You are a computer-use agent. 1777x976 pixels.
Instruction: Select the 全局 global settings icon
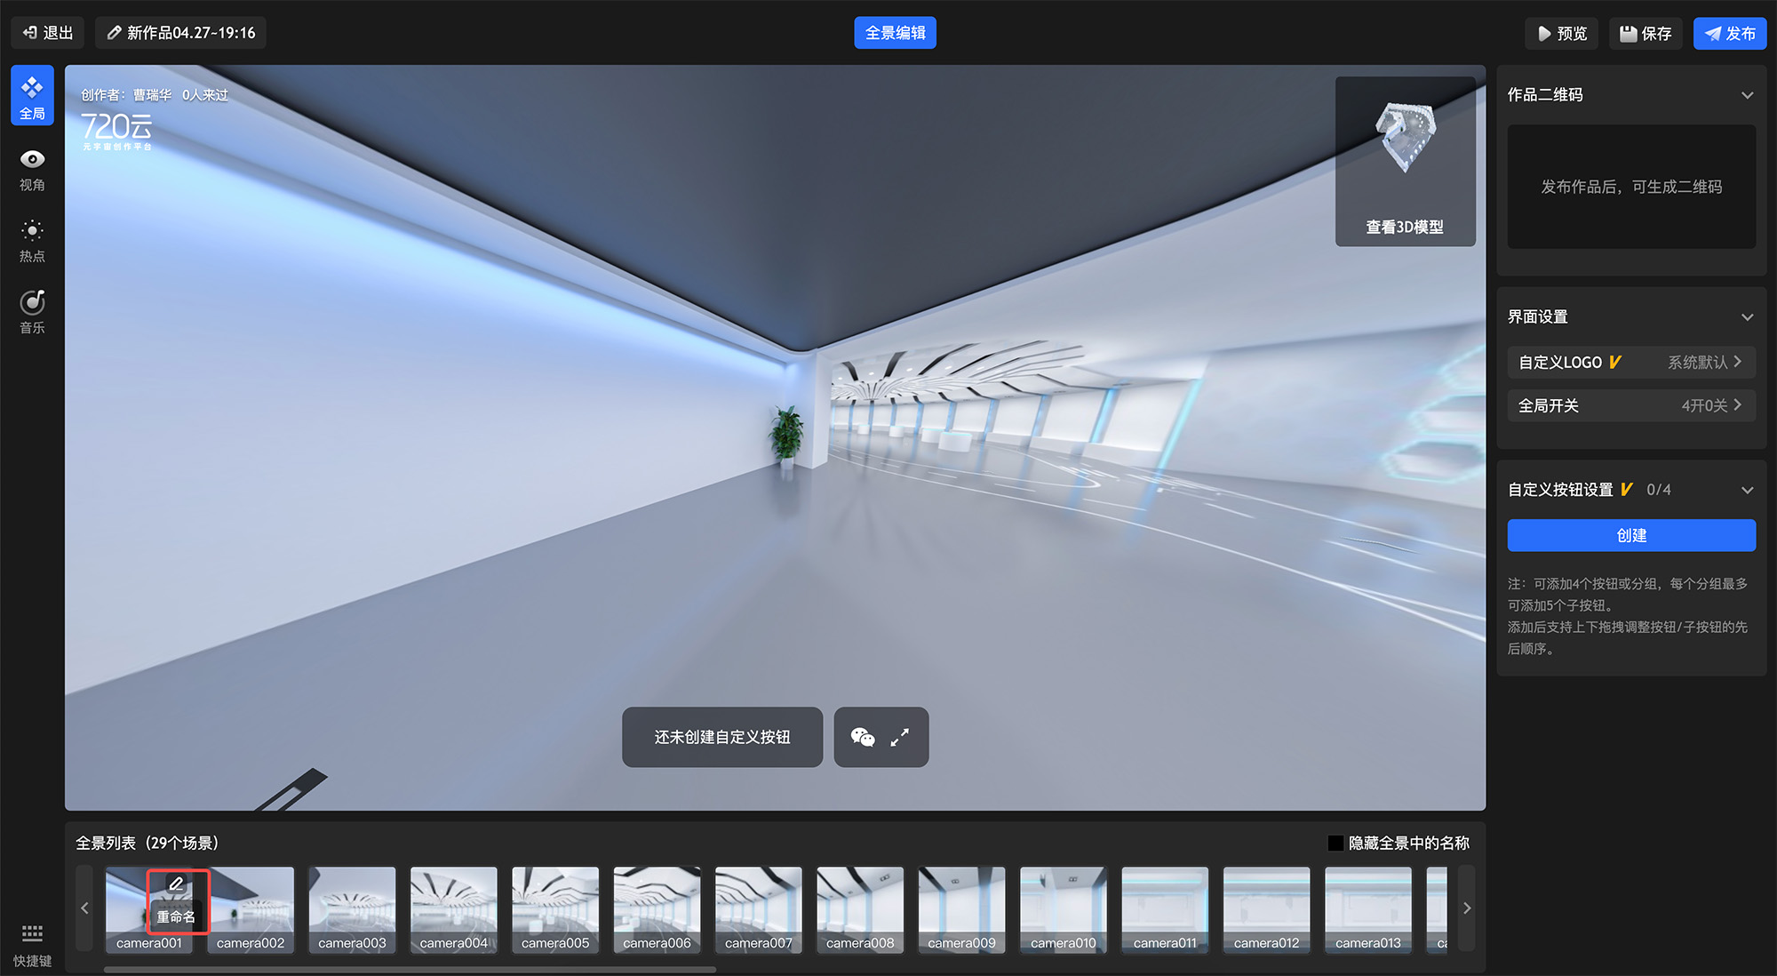click(x=32, y=97)
